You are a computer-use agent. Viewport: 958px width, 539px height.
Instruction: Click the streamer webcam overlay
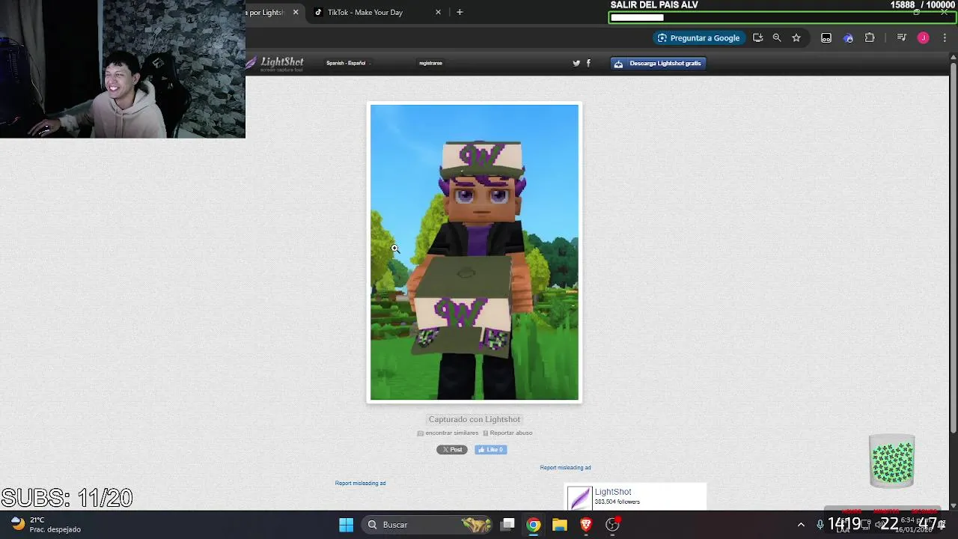click(x=123, y=69)
